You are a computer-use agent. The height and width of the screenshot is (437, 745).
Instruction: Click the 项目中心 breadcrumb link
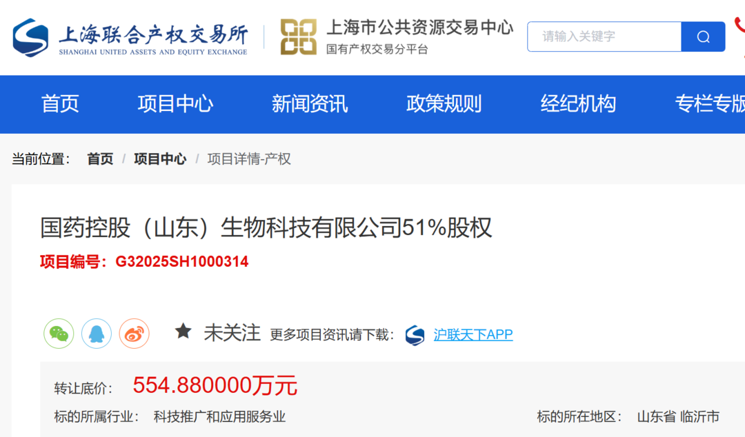click(x=160, y=159)
